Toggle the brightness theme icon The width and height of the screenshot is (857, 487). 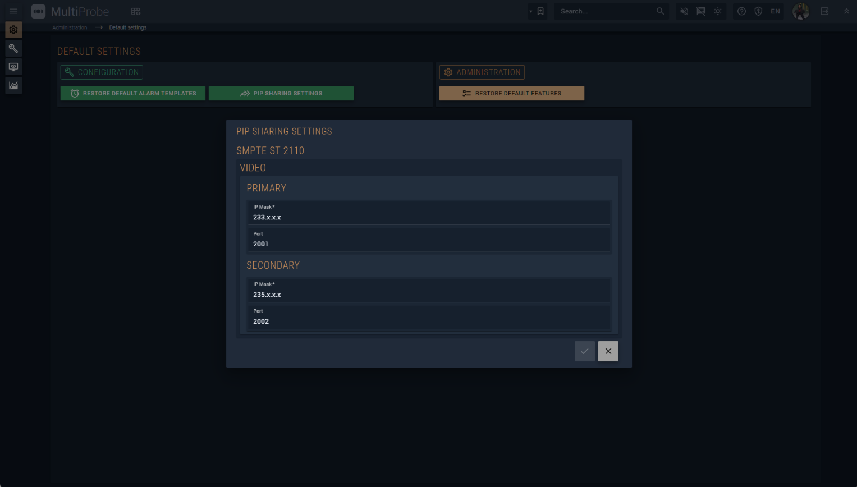pyautogui.click(x=718, y=11)
